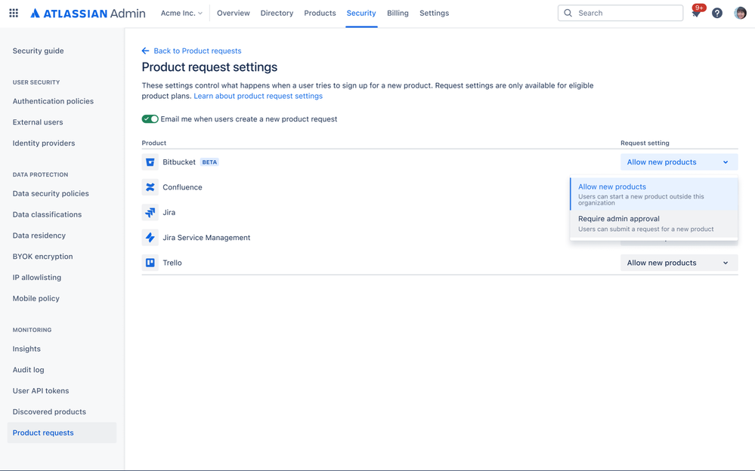This screenshot has width=755, height=471.
Task: Click the Product request settings heading
Action: [209, 67]
